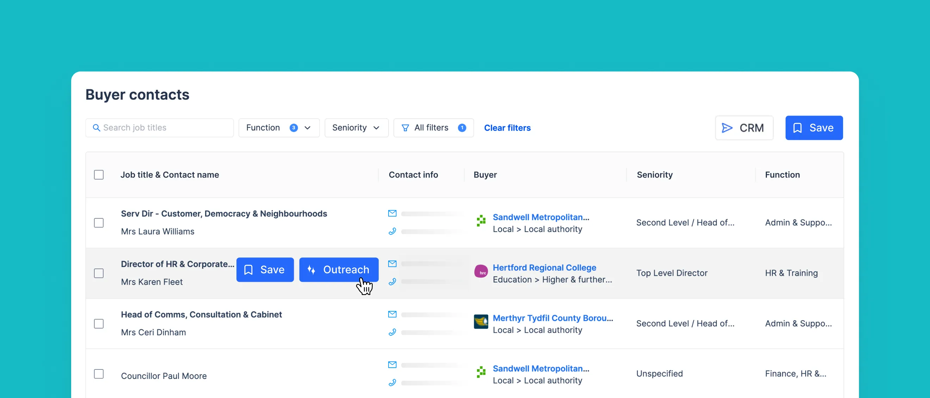
Task: Click the Clear filters link
Action: pyautogui.click(x=507, y=128)
